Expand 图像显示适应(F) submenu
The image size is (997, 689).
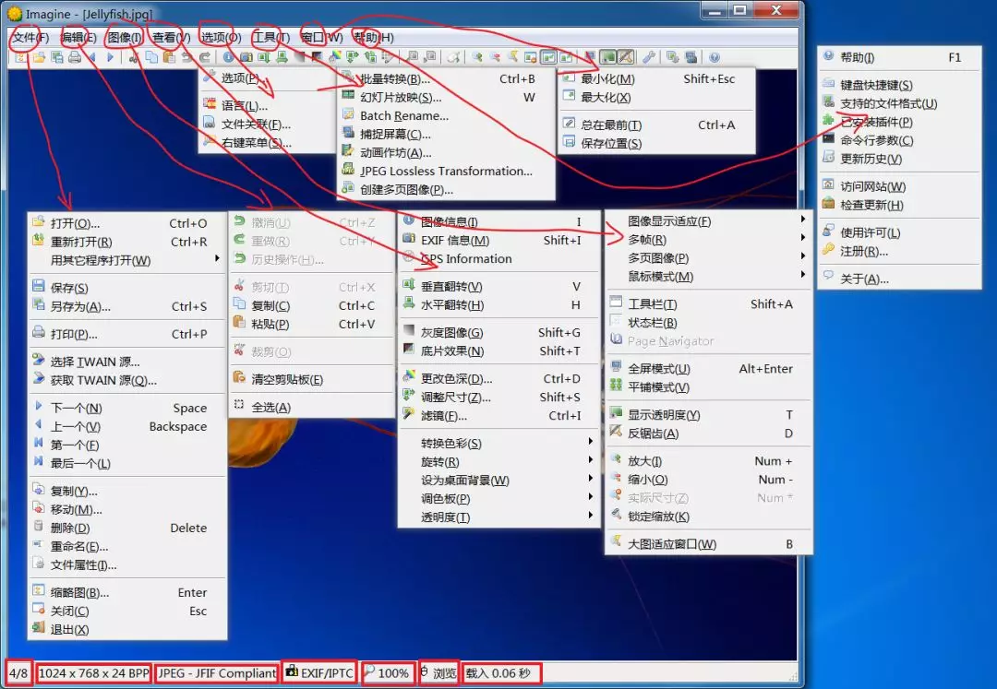click(x=708, y=221)
